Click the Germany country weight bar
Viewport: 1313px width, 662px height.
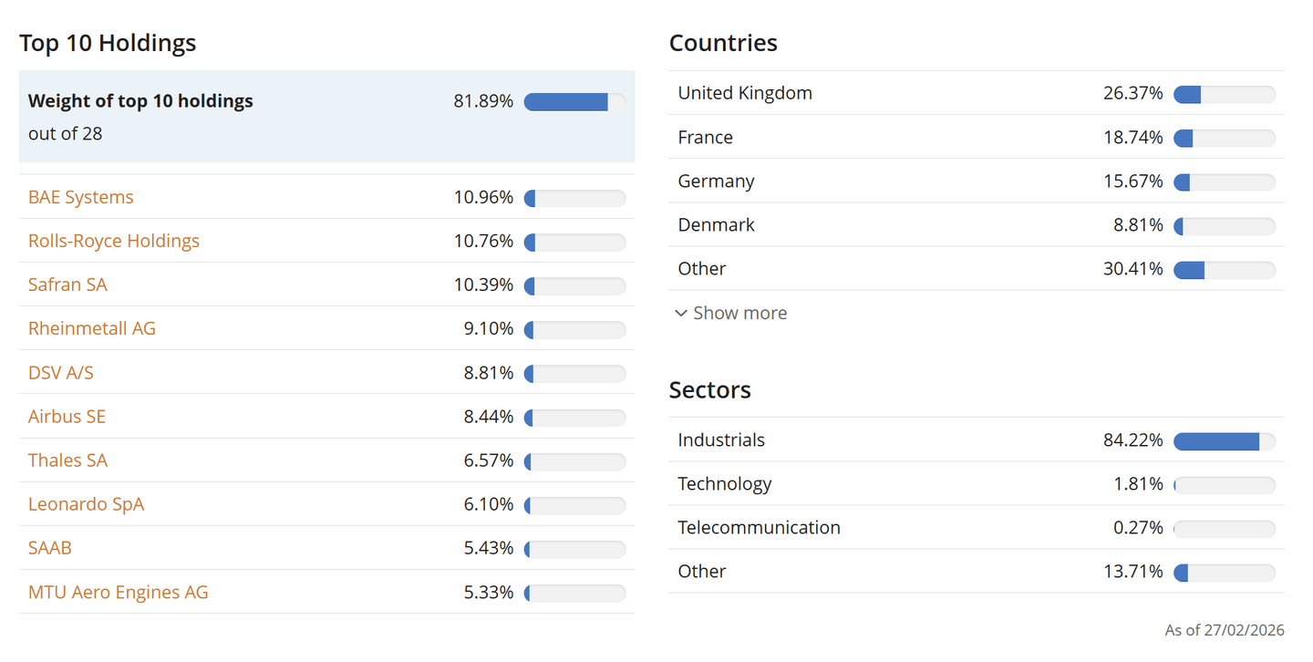pos(1224,182)
